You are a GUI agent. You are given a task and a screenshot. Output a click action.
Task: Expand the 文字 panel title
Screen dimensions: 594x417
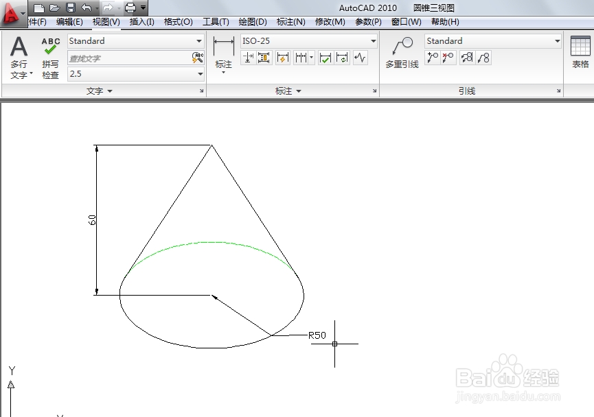click(x=100, y=91)
